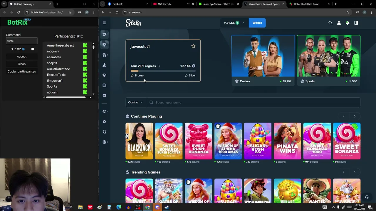
Task: Favorite star on jawocolet1 VIP card
Action: click(193, 46)
